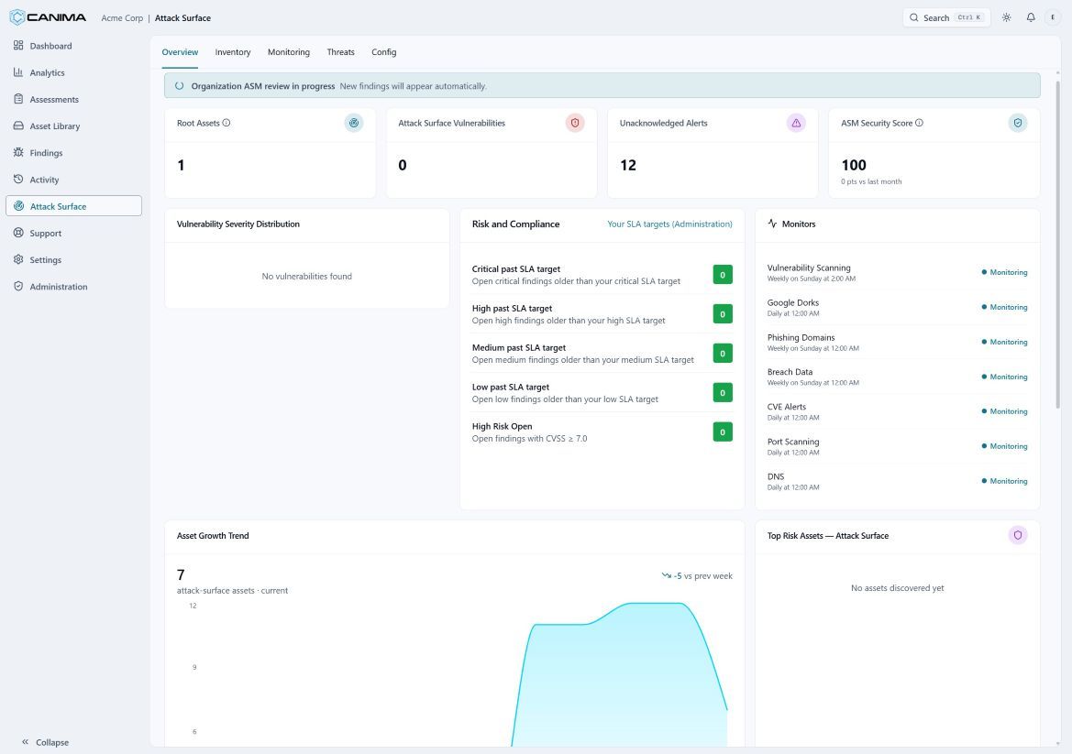Click the Canima logo
1072x754 pixels.
tap(47, 17)
